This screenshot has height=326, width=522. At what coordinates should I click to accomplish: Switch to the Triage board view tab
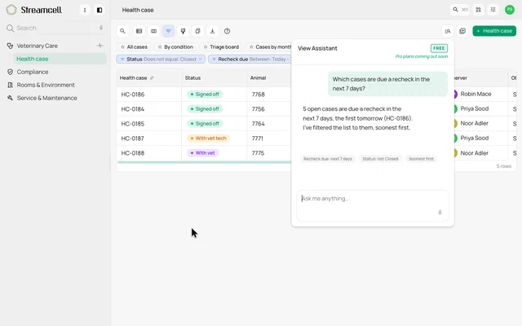(x=221, y=47)
